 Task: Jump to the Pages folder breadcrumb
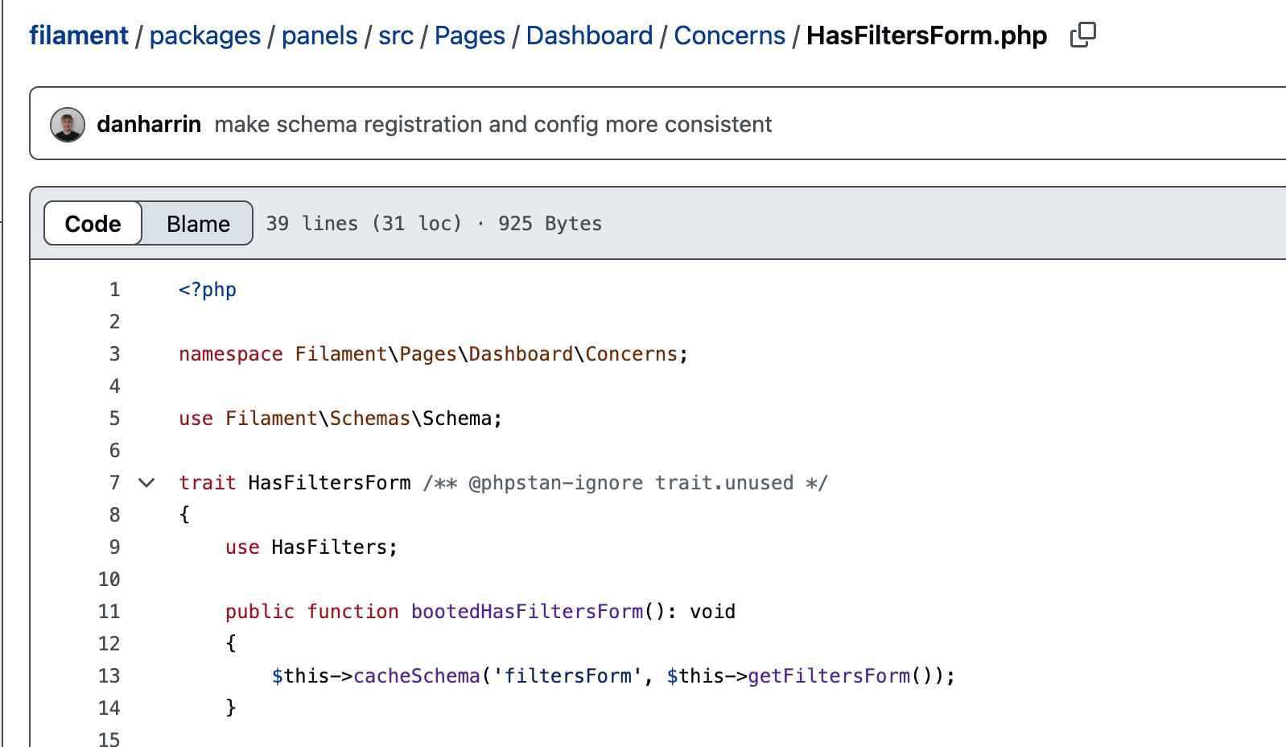click(x=470, y=35)
